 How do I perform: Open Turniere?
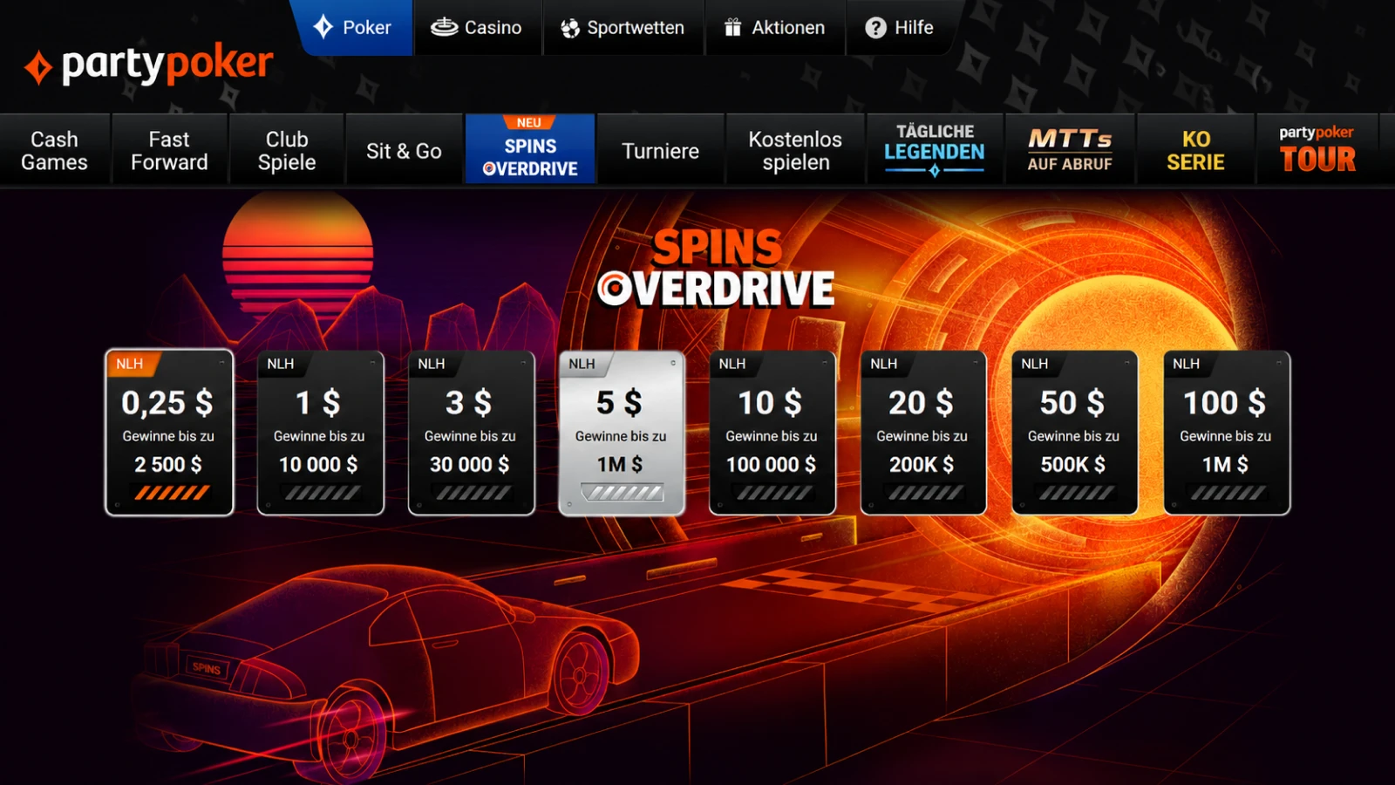click(x=660, y=150)
